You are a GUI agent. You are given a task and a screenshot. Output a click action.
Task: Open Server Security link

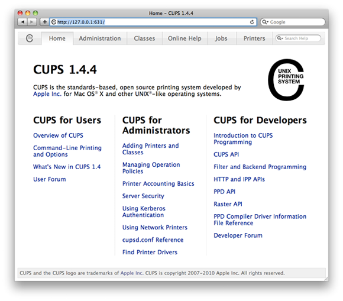coord(143,196)
